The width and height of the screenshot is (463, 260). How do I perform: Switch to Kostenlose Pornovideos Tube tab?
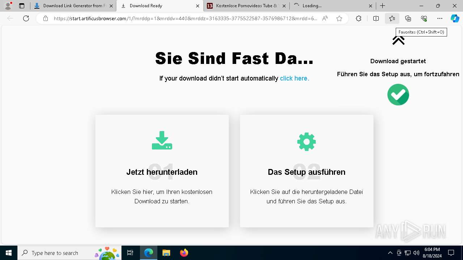pos(246,6)
